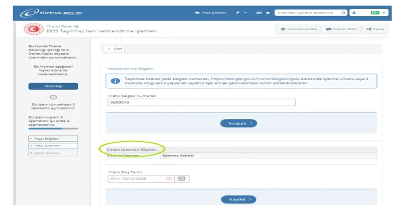This screenshot has height=218, width=410.
Task: Click the türkiye.gov.tr logo
Action: pos(51,13)
